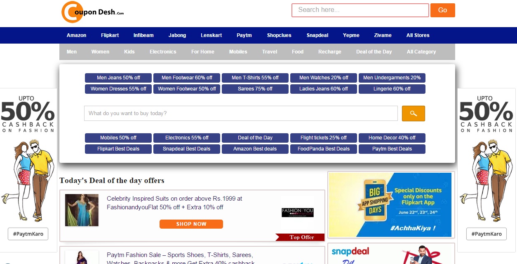517x264 pixels.
Task: Open the Flipkart Big App Shopping Days banner
Action: (x=390, y=205)
